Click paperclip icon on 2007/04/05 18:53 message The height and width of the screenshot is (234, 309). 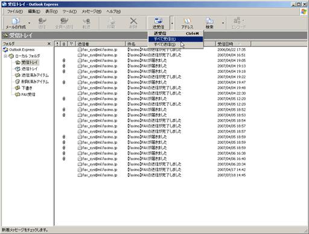64,115
